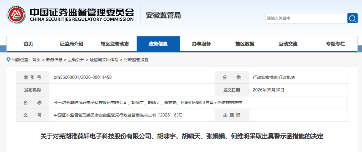Screen dimensions: 362x152
Task: Click the 当前位置 label text
Action: (21, 60)
